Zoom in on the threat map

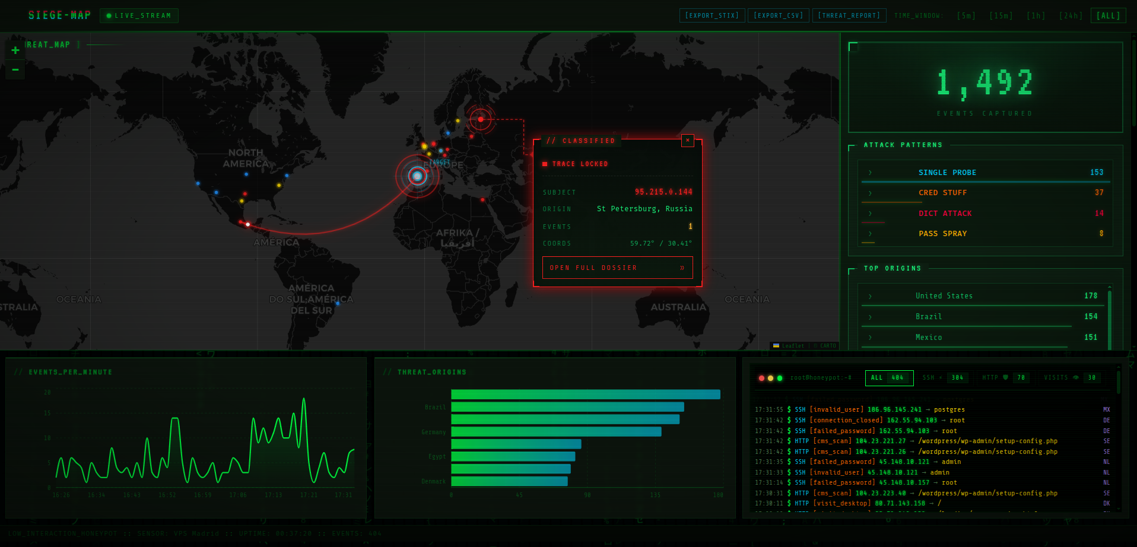[x=15, y=50]
